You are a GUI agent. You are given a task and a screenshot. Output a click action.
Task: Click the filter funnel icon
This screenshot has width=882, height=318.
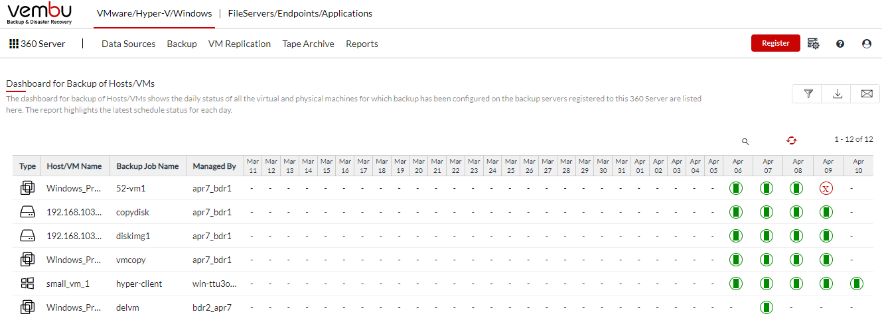(x=808, y=94)
